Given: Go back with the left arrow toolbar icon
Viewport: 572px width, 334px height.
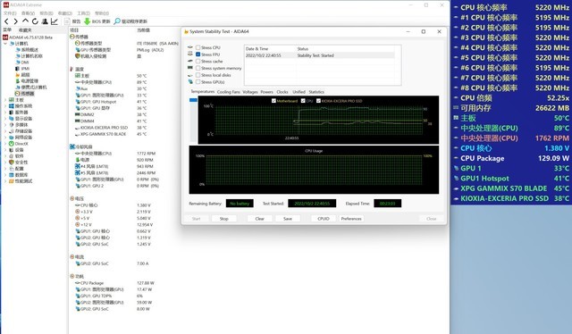Looking at the screenshot, I should 6,21.
